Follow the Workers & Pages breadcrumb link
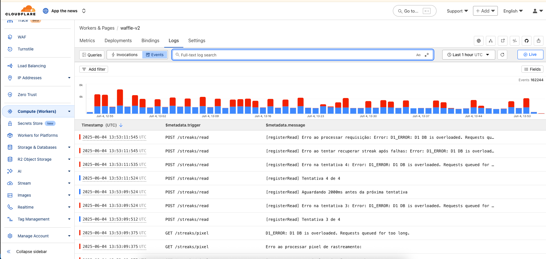The image size is (546, 259). (97, 28)
